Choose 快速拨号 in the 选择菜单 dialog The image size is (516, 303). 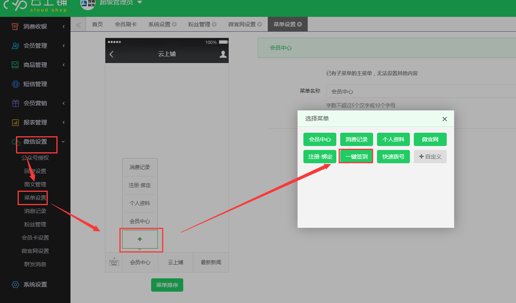pyautogui.click(x=393, y=157)
